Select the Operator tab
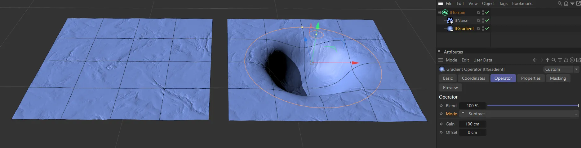This screenshot has height=148, width=581. (503, 78)
